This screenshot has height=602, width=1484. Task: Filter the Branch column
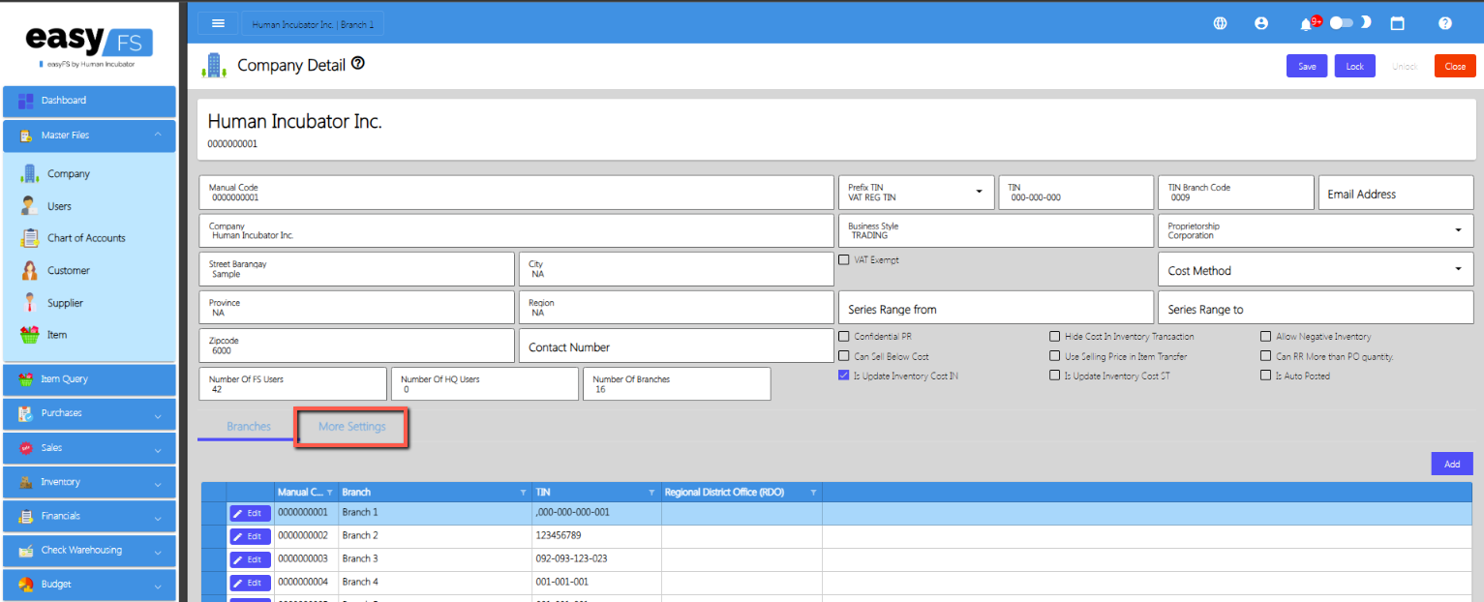(x=526, y=493)
